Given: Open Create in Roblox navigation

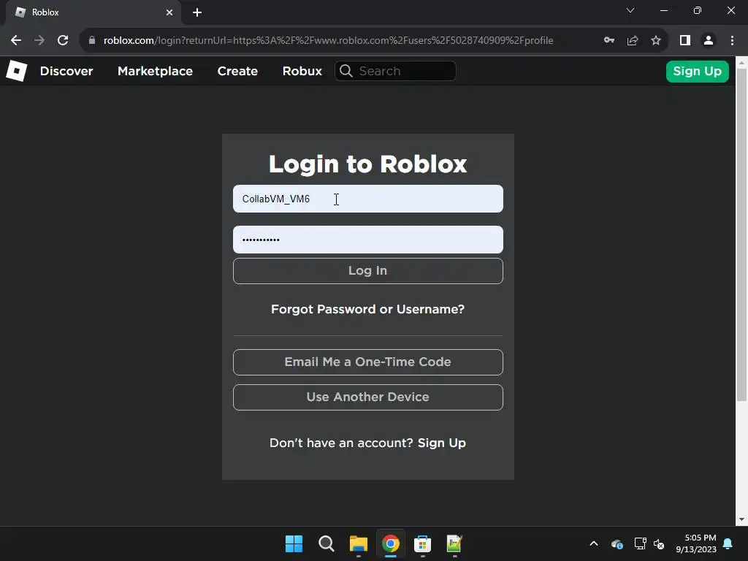Looking at the screenshot, I should coord(237,71).
